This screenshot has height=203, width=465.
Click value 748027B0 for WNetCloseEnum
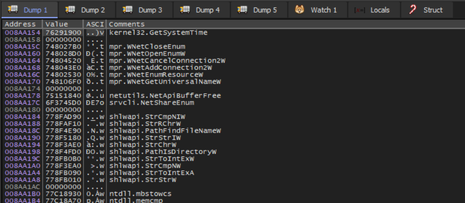click(x=63, y=46)
